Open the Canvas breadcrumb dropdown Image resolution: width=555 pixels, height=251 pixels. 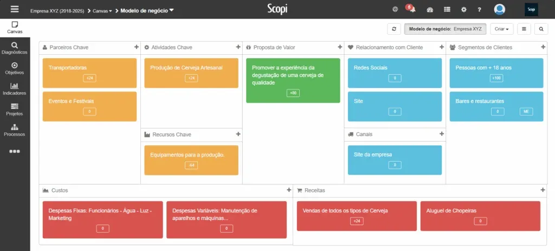coord(102,11)
